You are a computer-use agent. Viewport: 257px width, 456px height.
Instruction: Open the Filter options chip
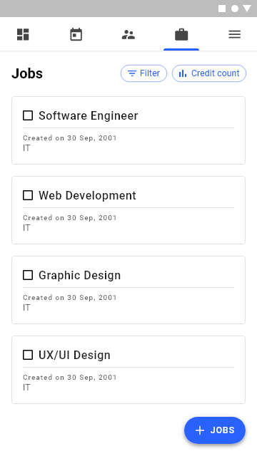pyautogui.click(x=144, y=73)
